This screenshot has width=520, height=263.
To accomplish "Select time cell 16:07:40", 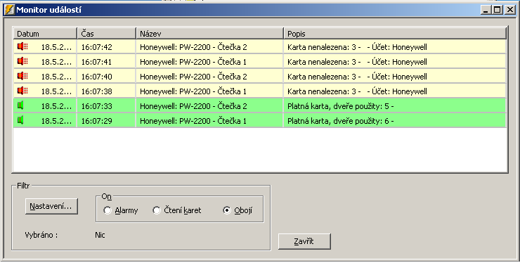I will [97, 77].
